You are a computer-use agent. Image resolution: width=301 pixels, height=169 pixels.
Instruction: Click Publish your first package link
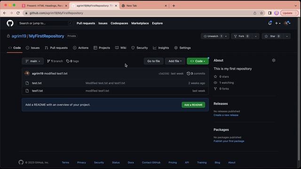tap(229, 141)
